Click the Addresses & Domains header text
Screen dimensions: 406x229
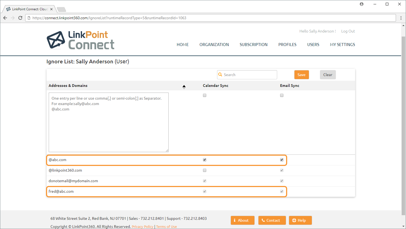coord(68,86)
